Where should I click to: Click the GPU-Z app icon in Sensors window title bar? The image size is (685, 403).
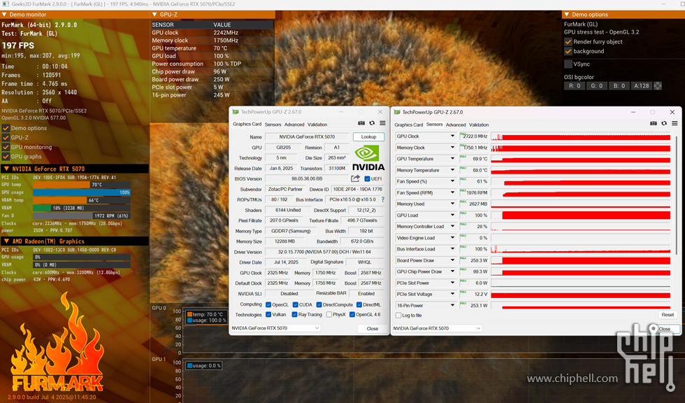click(x=397, y=113)
